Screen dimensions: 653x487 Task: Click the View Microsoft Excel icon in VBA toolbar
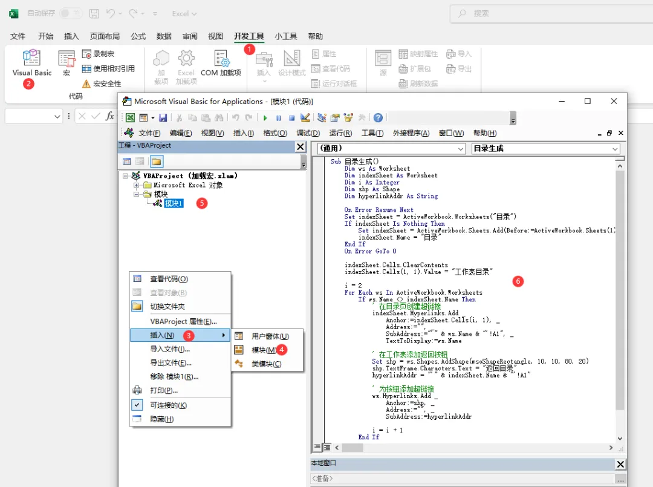pyautogui.click(x=130, y=118)
